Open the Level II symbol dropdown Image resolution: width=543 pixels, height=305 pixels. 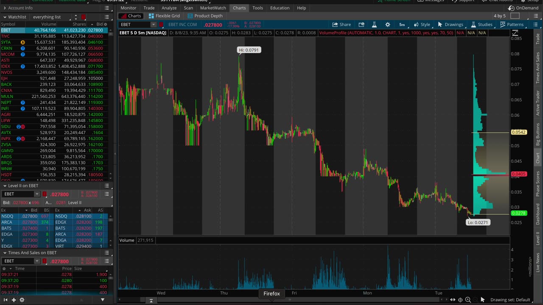tap(37, 194)
